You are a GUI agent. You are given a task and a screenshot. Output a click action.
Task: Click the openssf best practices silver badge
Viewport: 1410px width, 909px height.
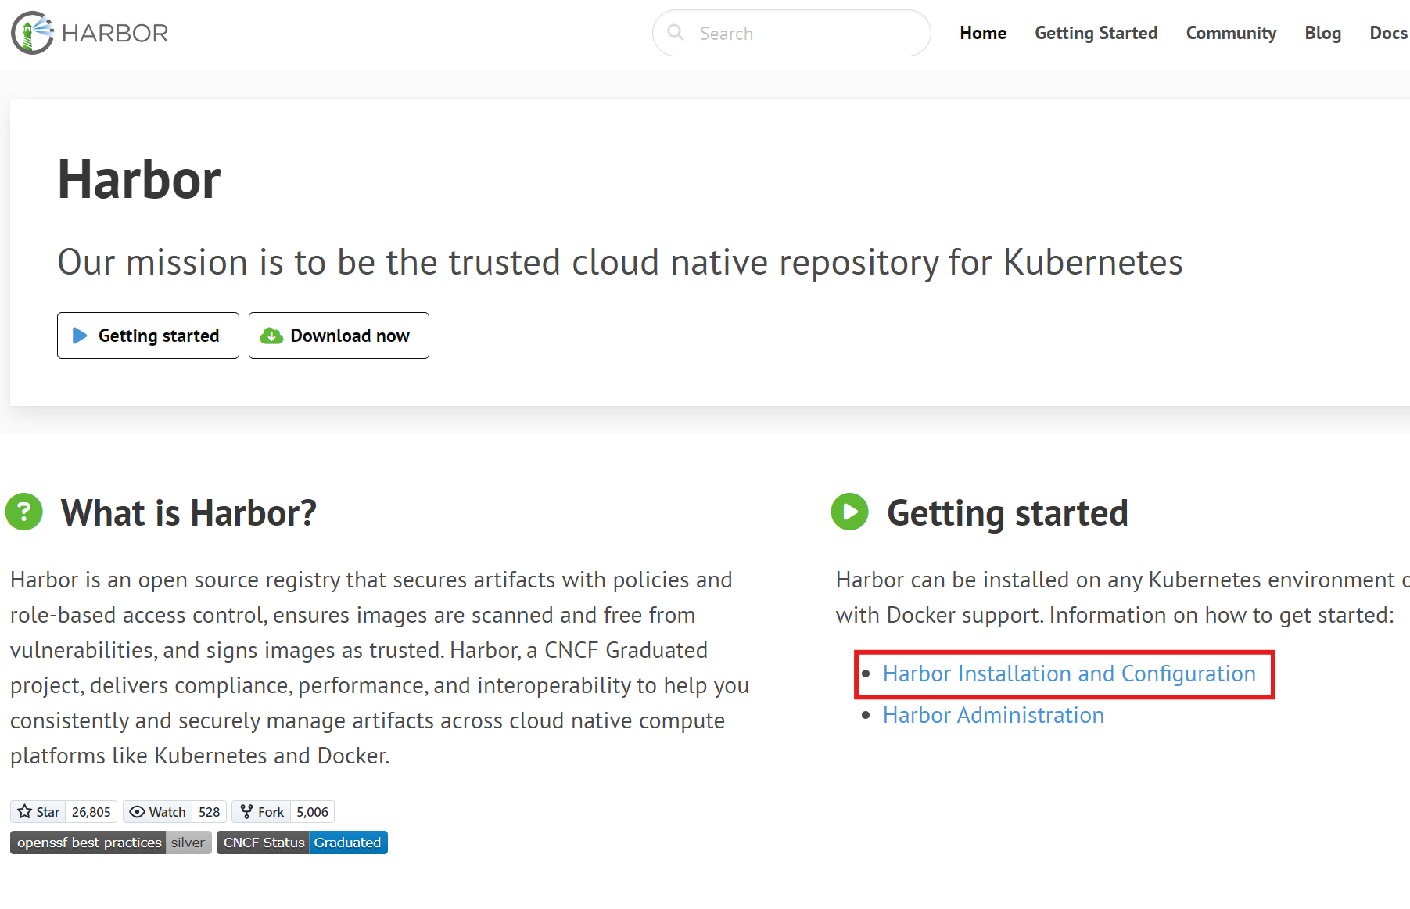pyautogui.click(x=111, y=843)
